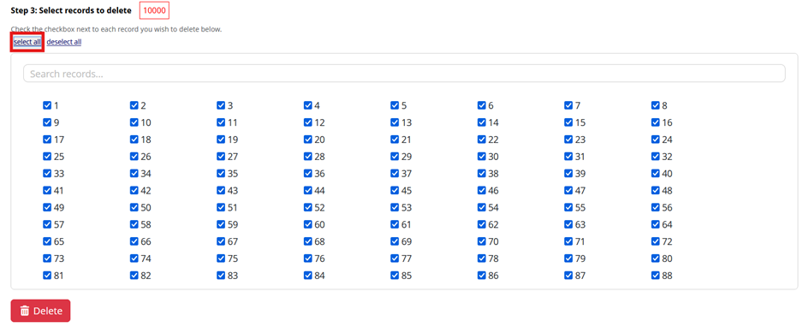Deselect record 17 checkbox

47,140
